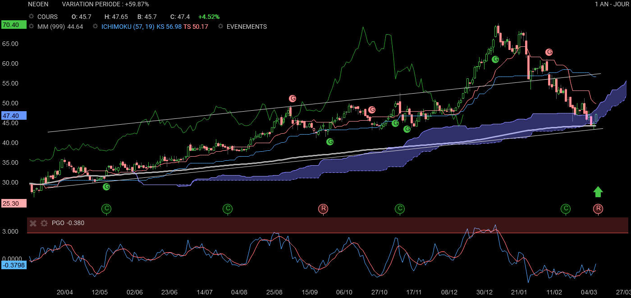This screenshot has height=298, width=631.
Task: Click the 04/03 date on time axis
Action: coord(590,292)
